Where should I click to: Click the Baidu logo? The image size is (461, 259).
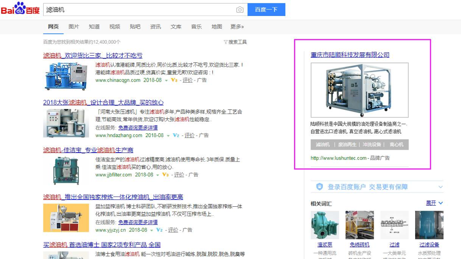(x=20, y=9)
